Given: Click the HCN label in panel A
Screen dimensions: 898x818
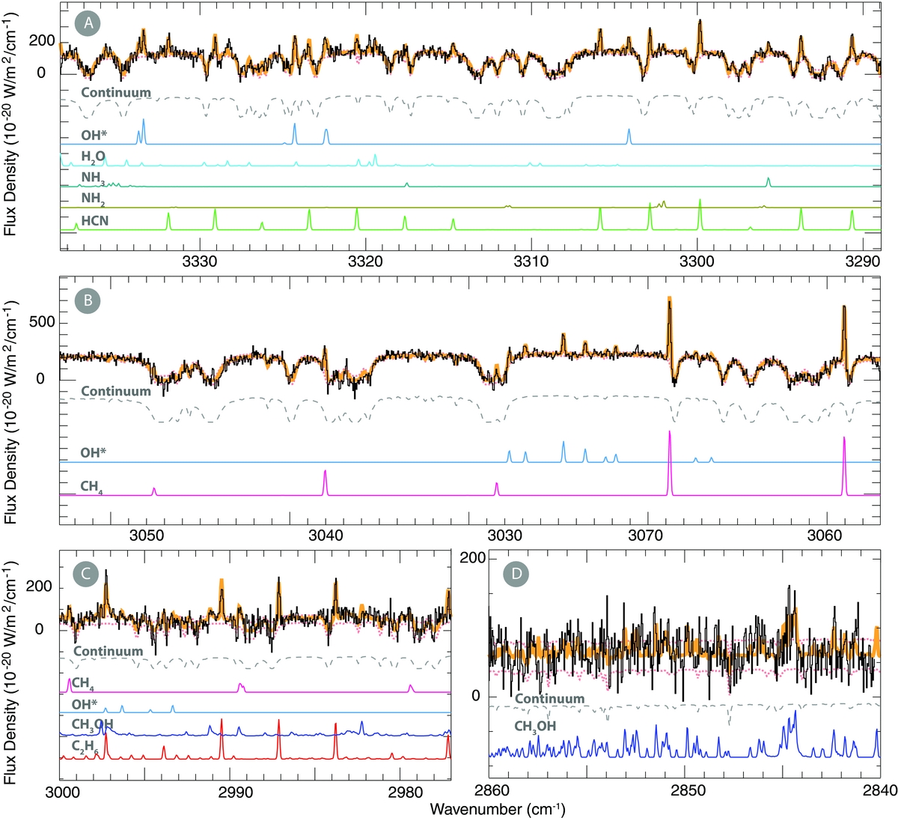Looking at the screenshot, I should point(94,220).
